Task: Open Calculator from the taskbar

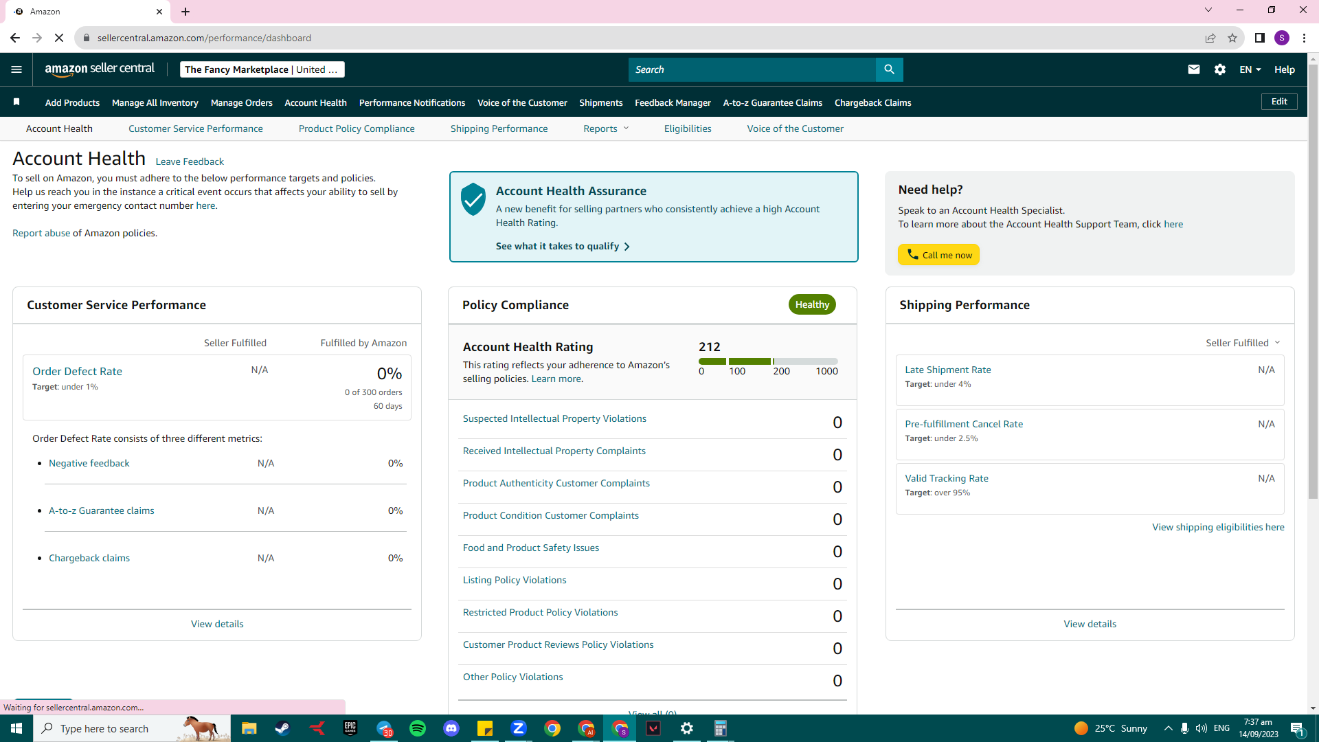Action: point(720,728)
